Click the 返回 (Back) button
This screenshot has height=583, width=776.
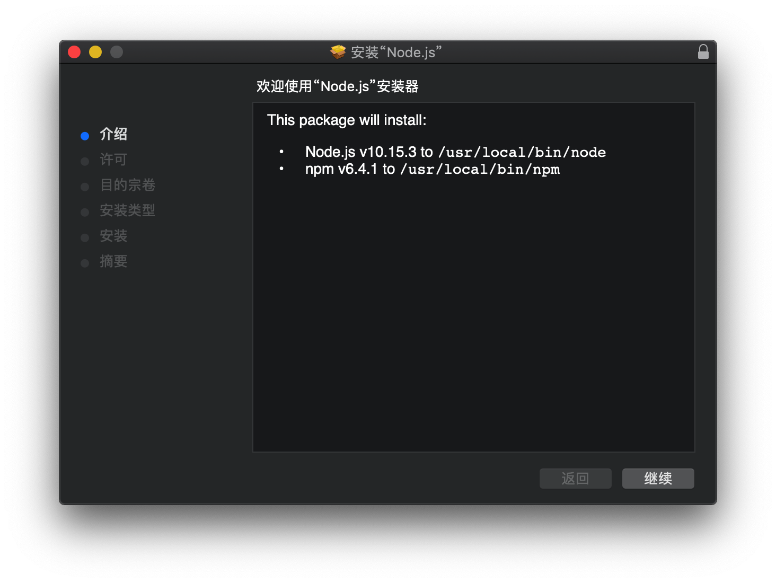click(x=575, y=479)
